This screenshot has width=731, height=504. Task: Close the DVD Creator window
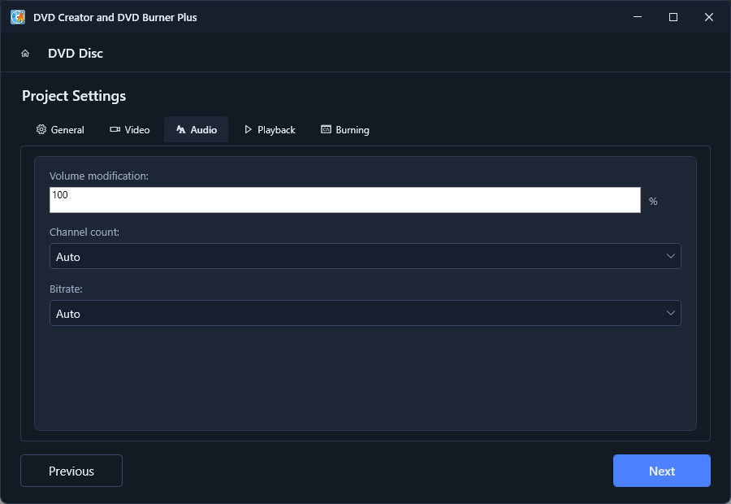709,17
